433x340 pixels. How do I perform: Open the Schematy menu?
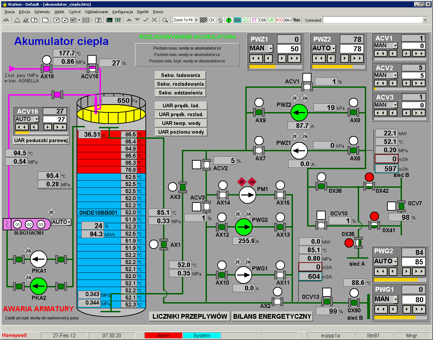(42, 12)
